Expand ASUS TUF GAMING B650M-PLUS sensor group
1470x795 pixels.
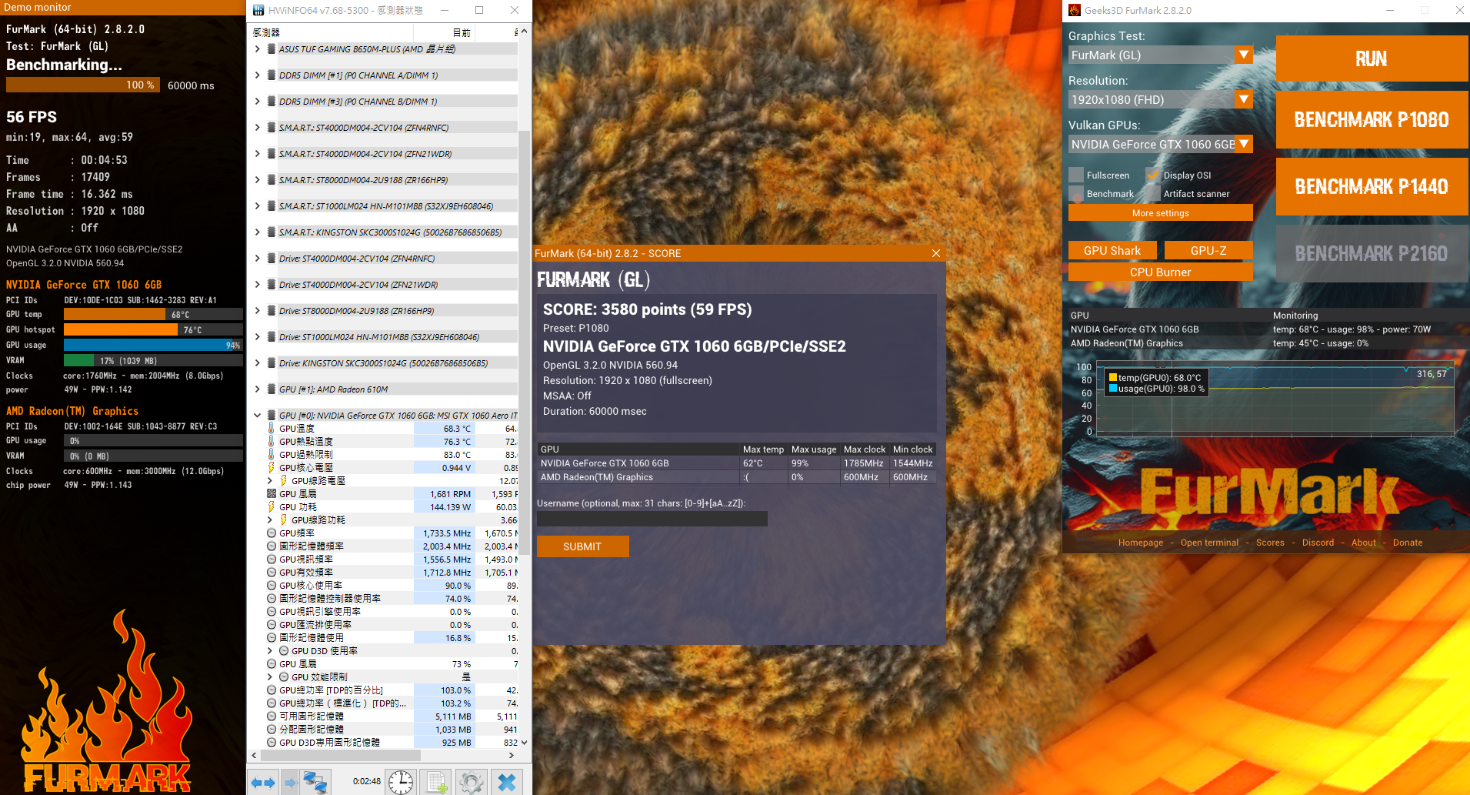pyautogui.click(x=257, y=49)
